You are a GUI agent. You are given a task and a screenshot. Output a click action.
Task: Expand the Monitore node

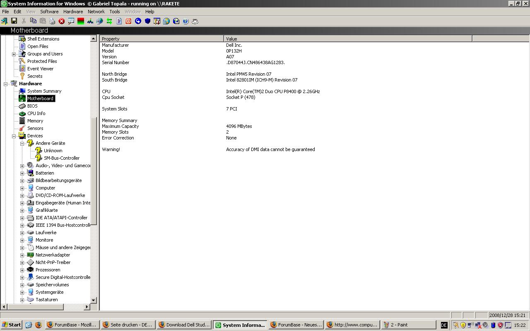(x=22, y=240)
